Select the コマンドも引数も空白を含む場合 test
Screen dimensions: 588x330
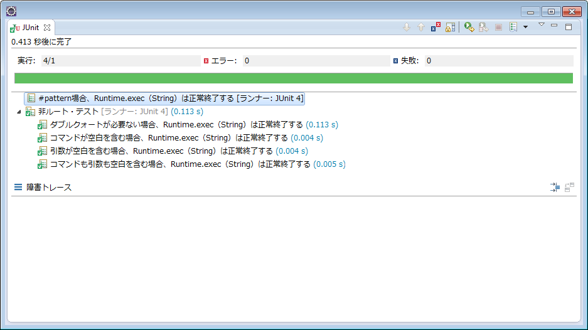191,164
